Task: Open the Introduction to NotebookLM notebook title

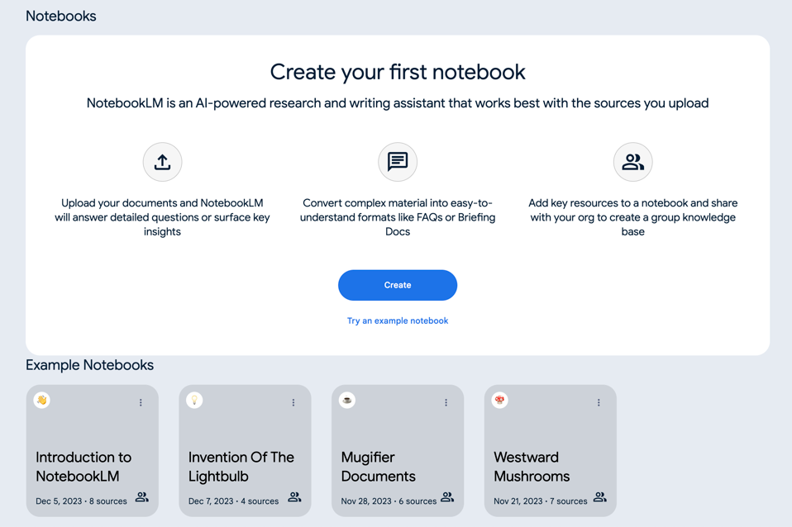Action: [83, 467]
